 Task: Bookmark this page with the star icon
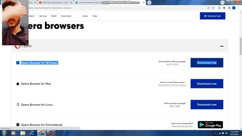coord(213,8)
